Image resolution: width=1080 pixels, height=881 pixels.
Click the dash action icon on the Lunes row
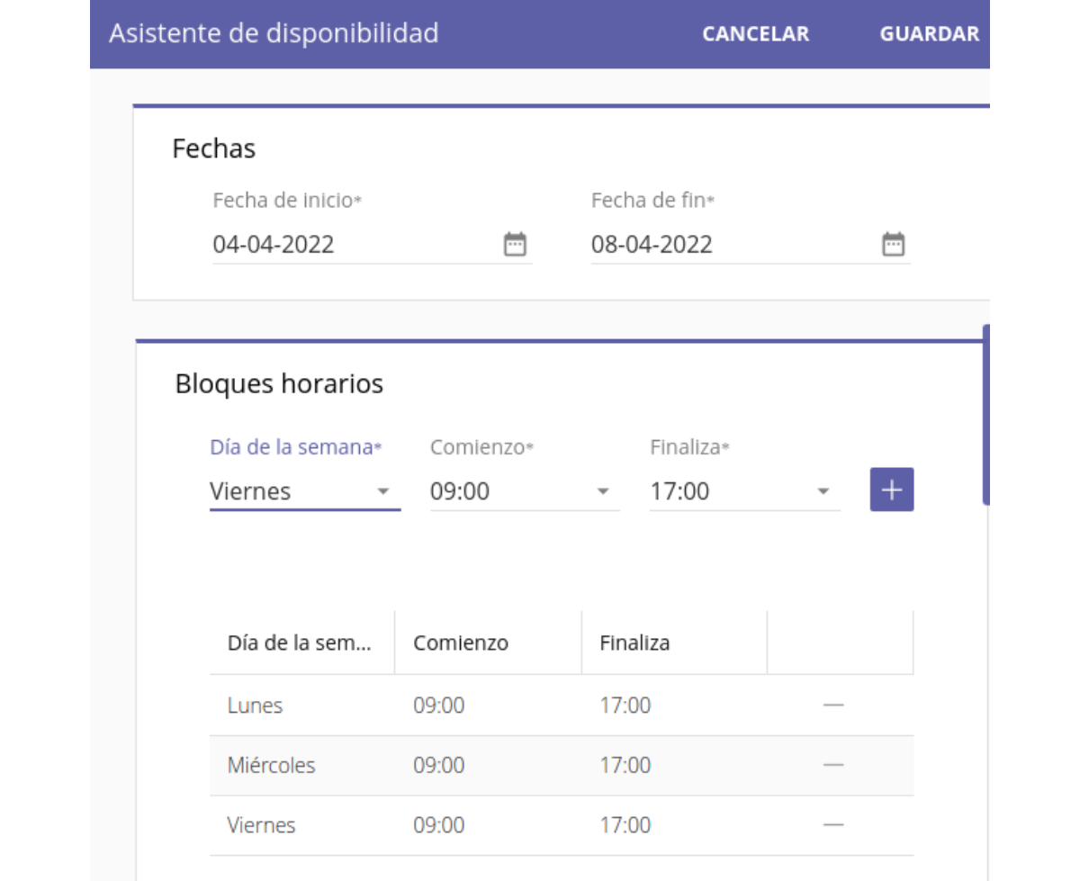834,705
